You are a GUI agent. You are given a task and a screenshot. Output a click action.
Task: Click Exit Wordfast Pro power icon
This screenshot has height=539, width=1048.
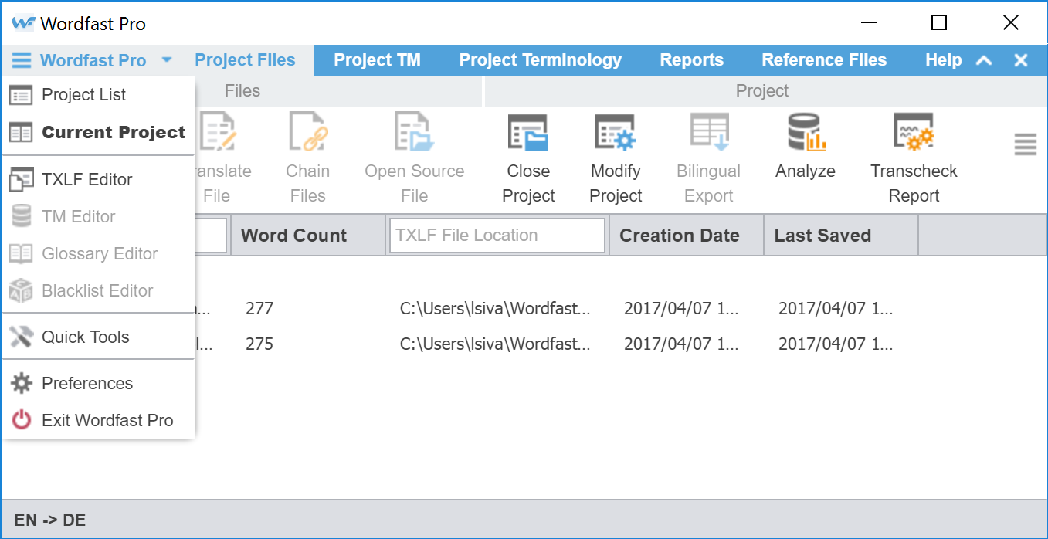[x=22, y=420]
